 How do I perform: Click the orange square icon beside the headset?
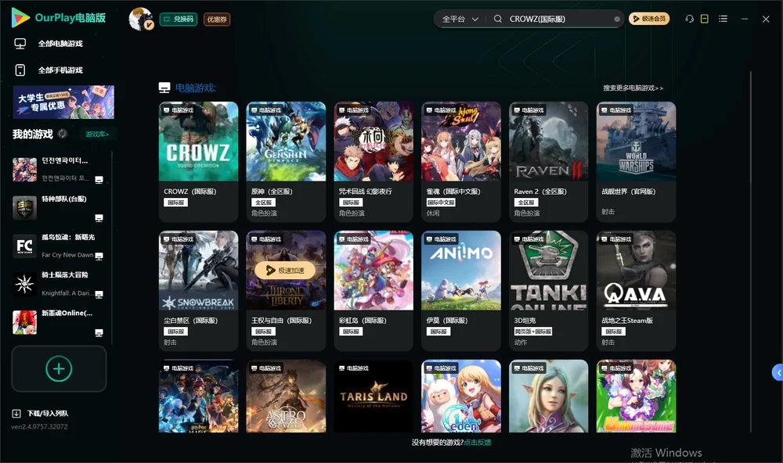705,19
